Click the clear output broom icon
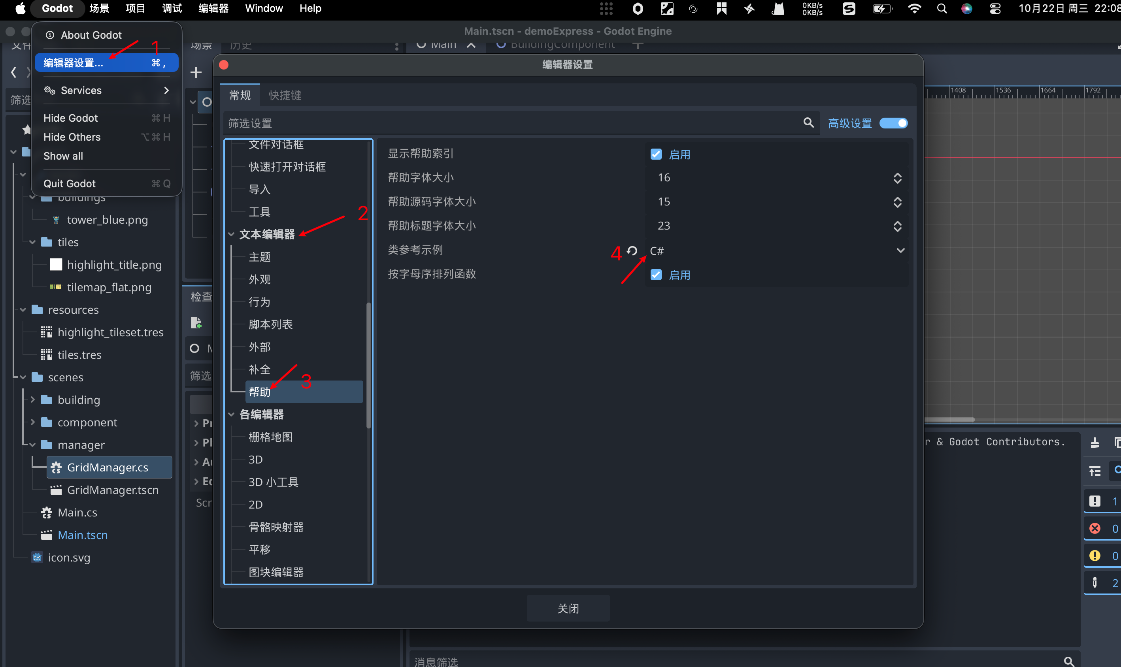The width and height of the screenshot is (1121, 667). pyautogui.click(x=1095, y=443)
